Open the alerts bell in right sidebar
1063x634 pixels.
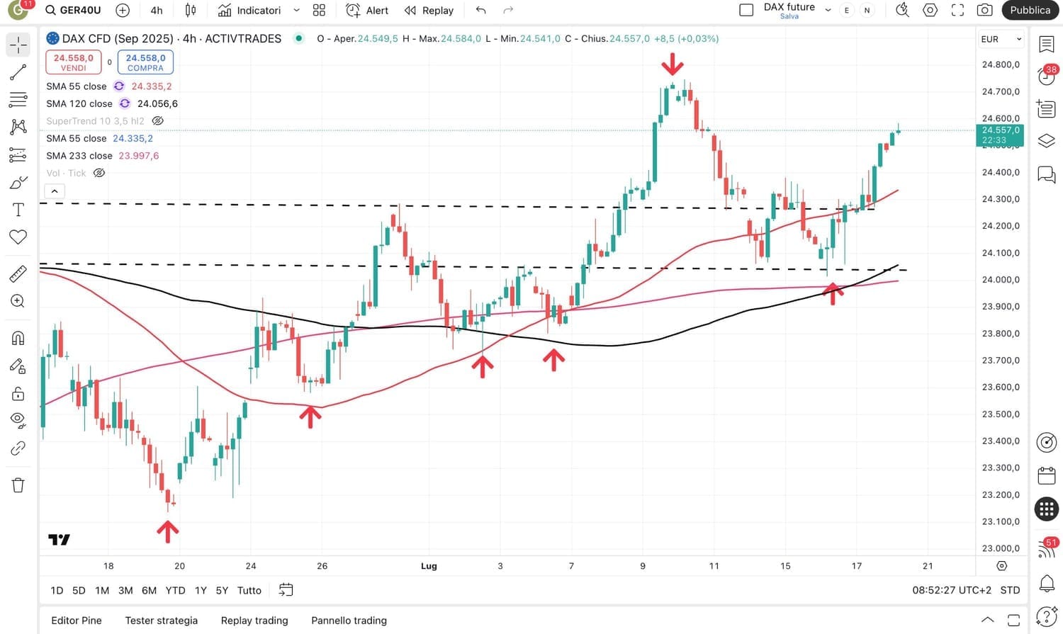coord(1047,583)
